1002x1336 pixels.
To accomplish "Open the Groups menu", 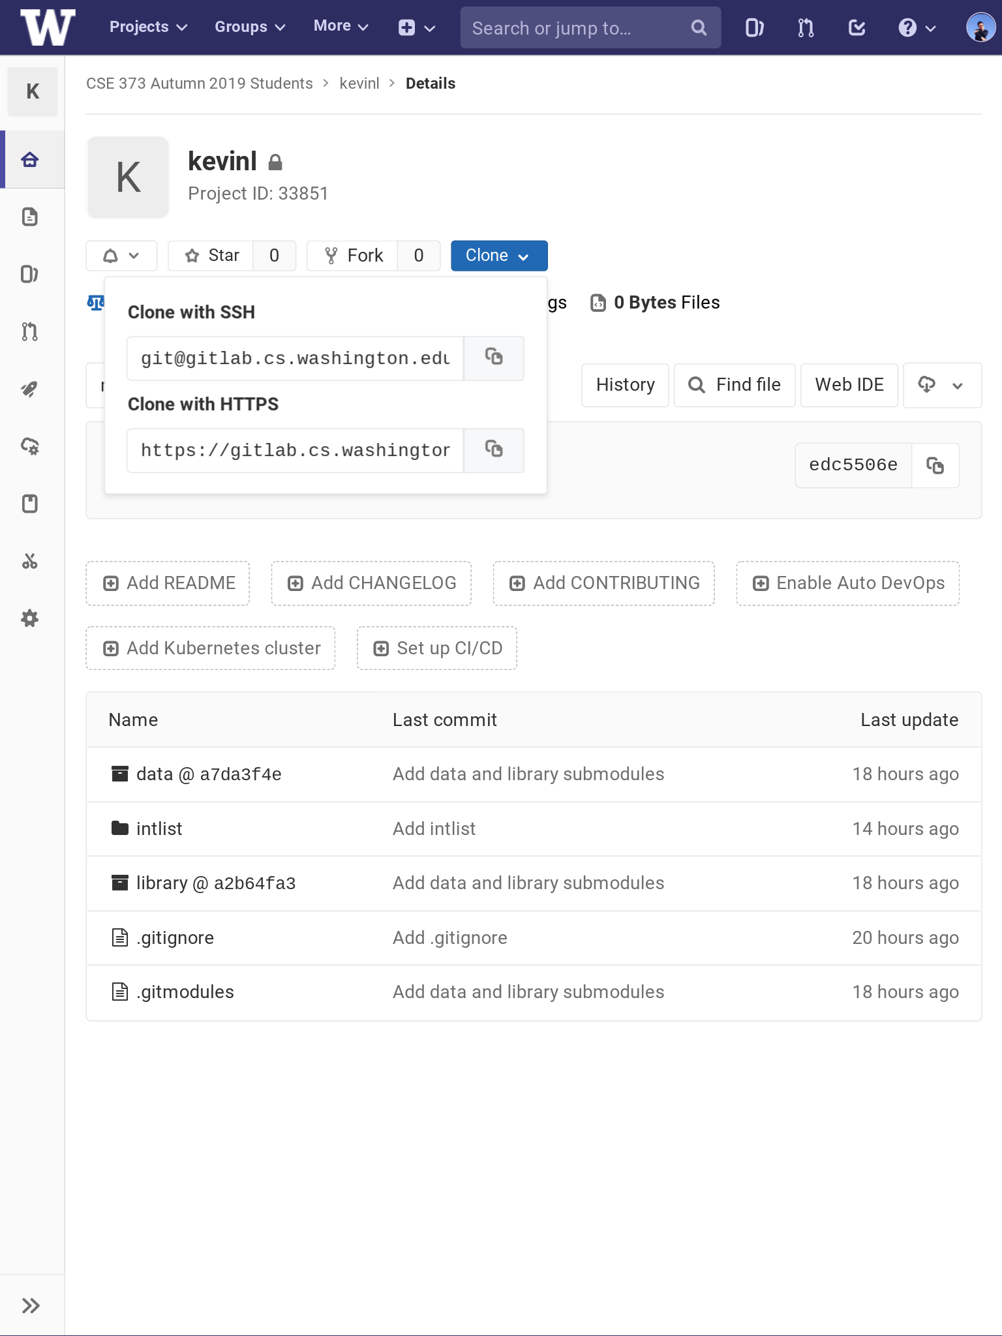I will (250, 27).
